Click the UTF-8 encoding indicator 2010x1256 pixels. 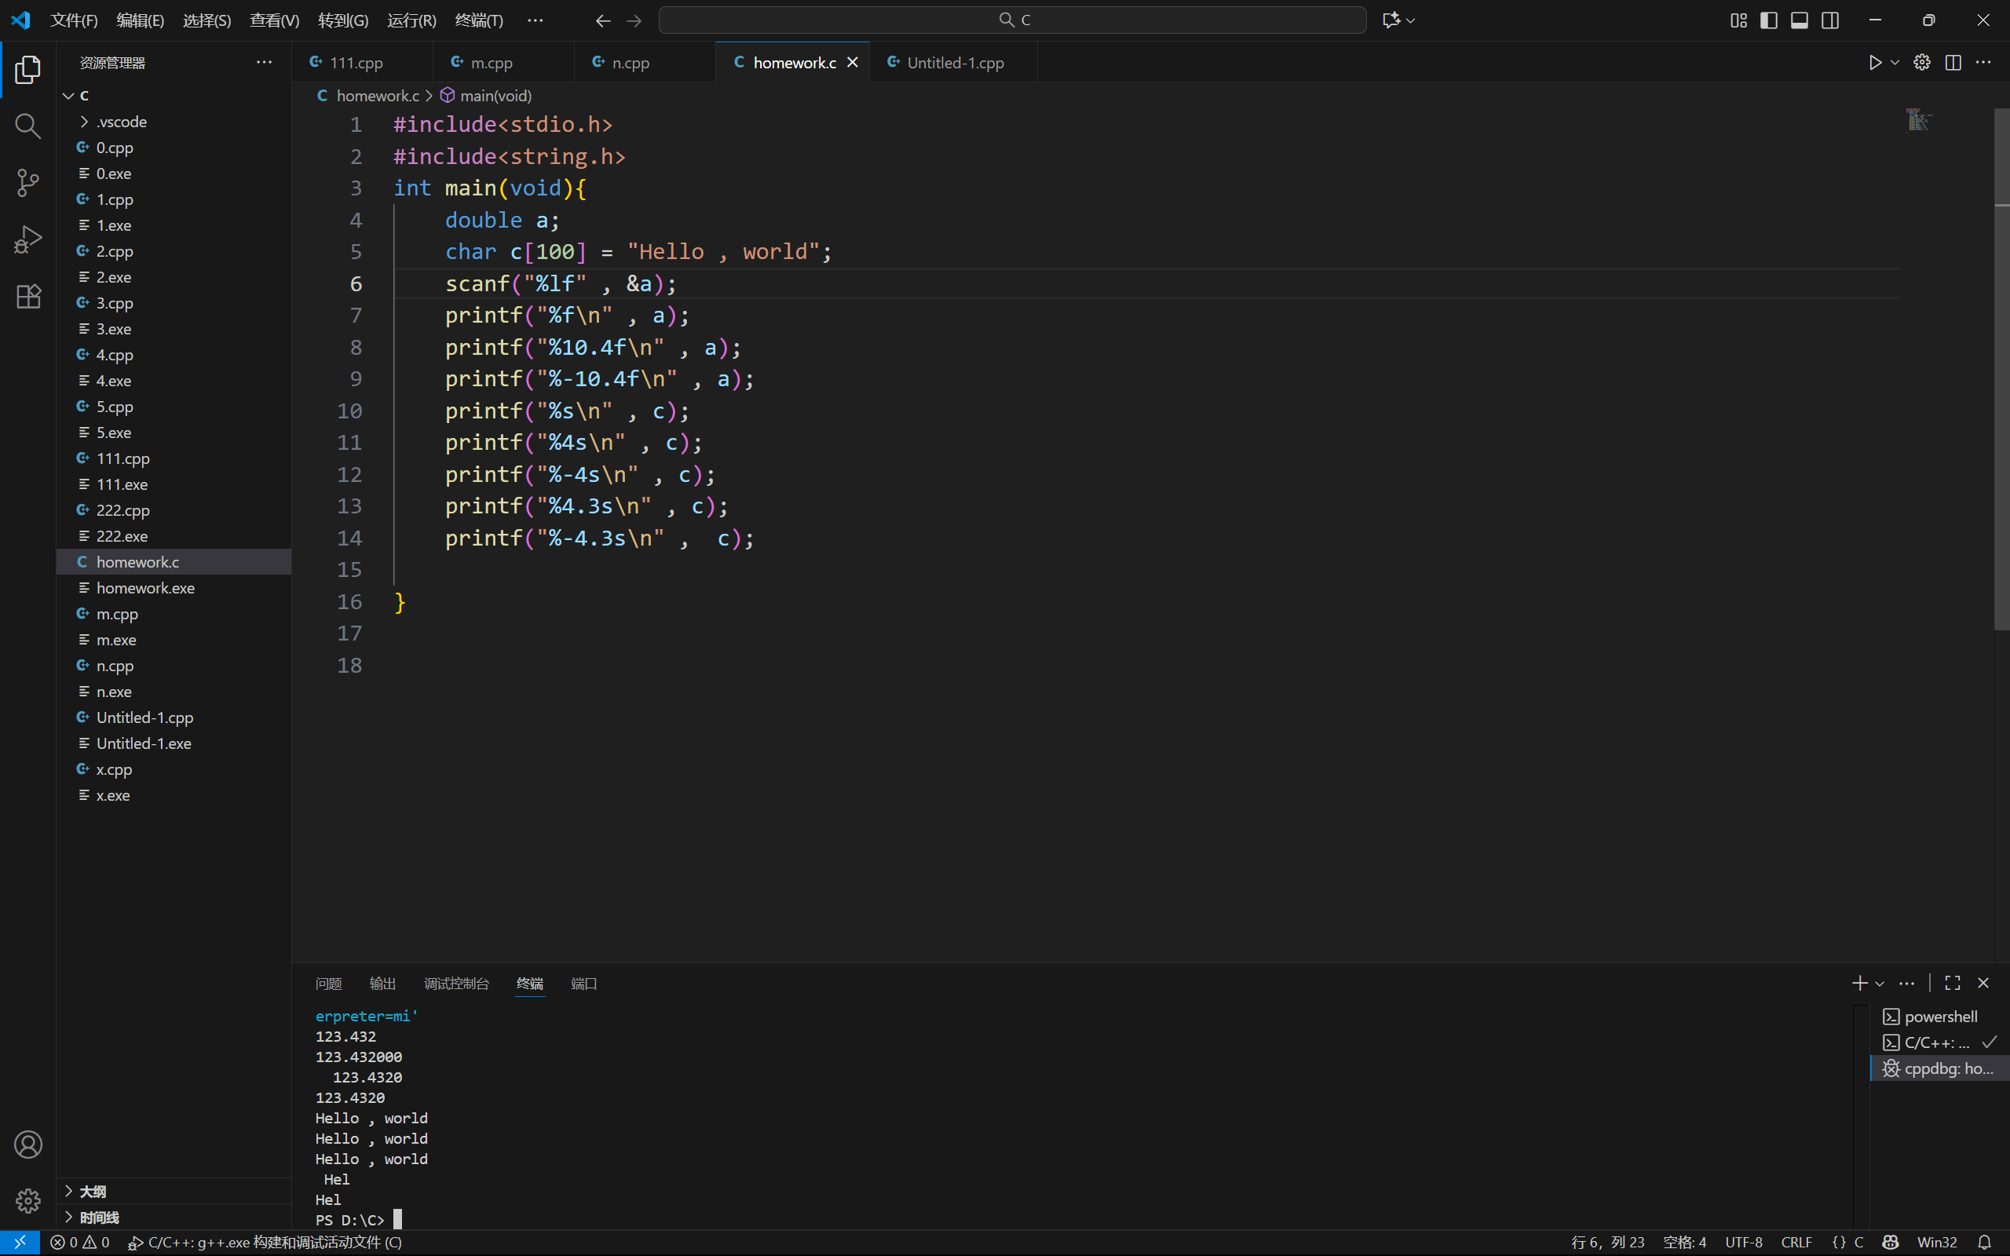pos(1742,1242)
